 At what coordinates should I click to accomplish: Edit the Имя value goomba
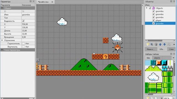28,15
